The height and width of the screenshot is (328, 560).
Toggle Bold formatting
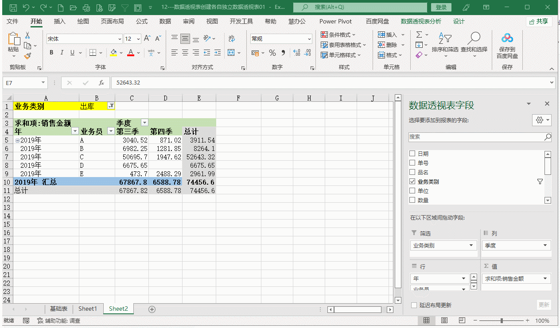51,53
